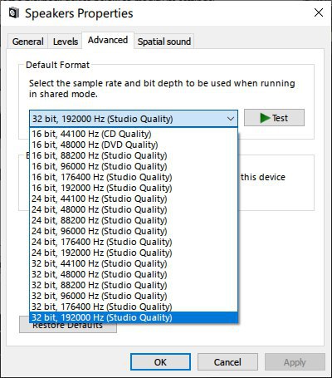
Task: Select 16 bit, 176400 Hz option
Action: pyautogui.click(x=134, y=177)
